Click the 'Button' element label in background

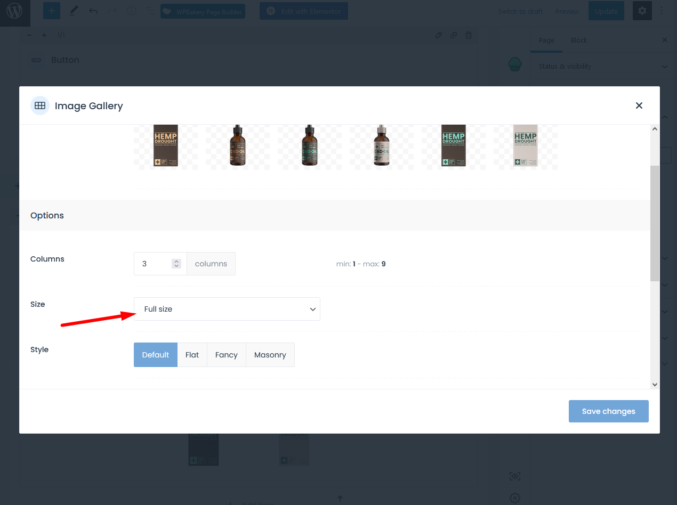pos(65,60)
